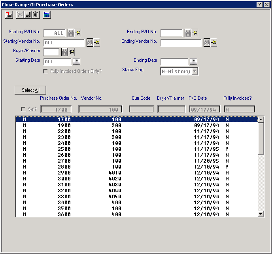The image size is (272, 254).
Task: Click the exit/return toolbar icon
Action: [9, 15]
